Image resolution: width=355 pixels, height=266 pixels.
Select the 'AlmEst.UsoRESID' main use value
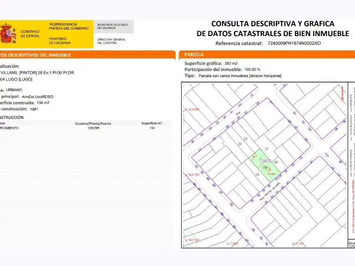point(37,97)
